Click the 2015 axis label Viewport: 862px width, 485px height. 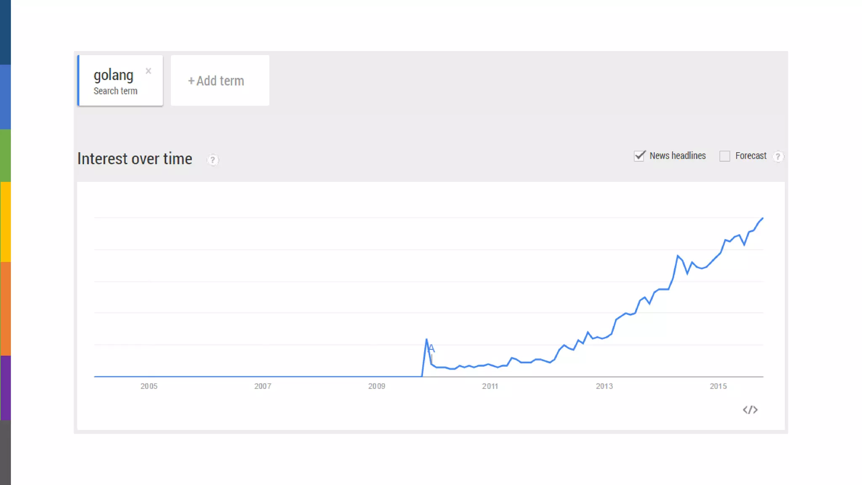[x=718, y=386]
